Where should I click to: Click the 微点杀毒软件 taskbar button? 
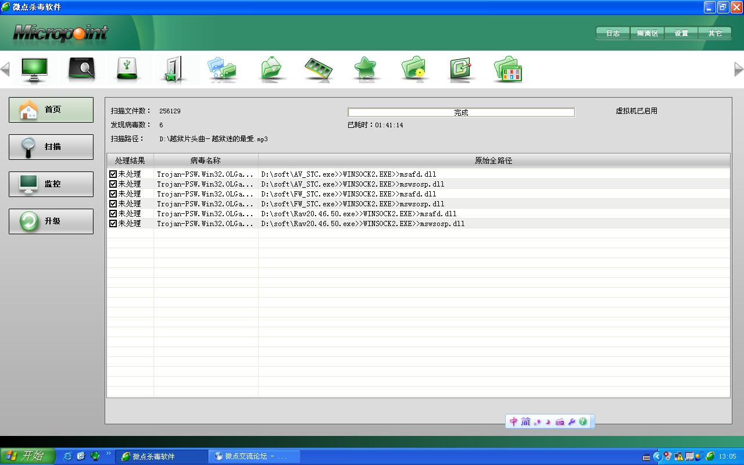tap(161, 456)
